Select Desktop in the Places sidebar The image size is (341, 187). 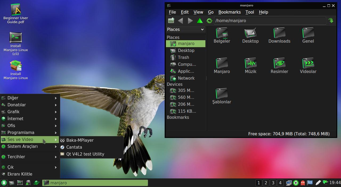coord(186,50)
